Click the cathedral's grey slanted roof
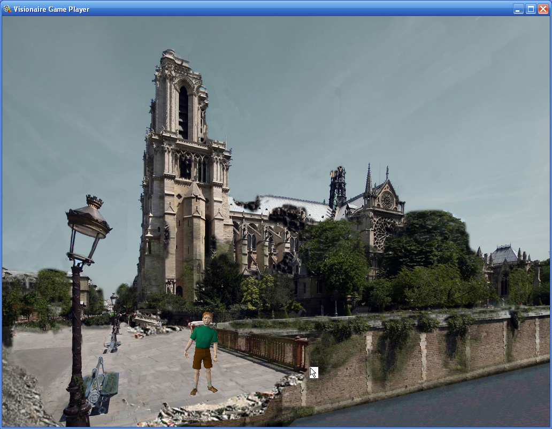This screenshot has width=552, height=429. pyautogui.click(x=289, y=206)
